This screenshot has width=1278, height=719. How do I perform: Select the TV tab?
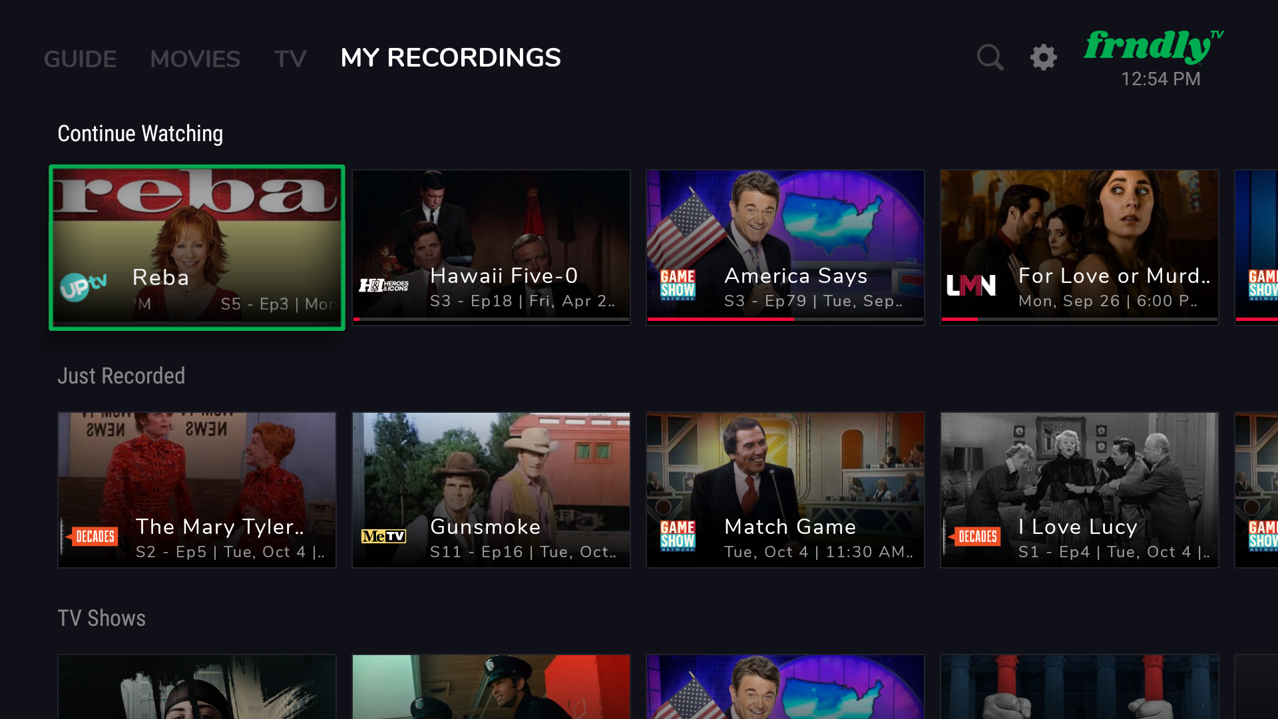click(290, 59)
